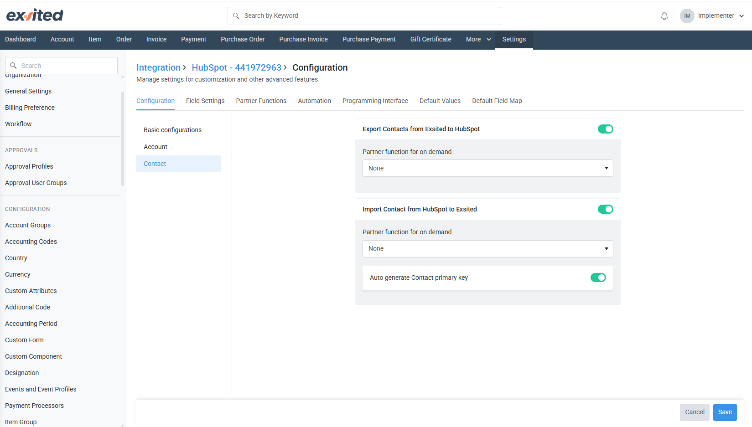Open Custom Form

pyautogui.click(x=24, y=340)
